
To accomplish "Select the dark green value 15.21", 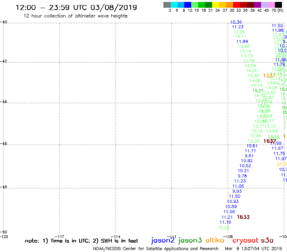I will [258, 91].
